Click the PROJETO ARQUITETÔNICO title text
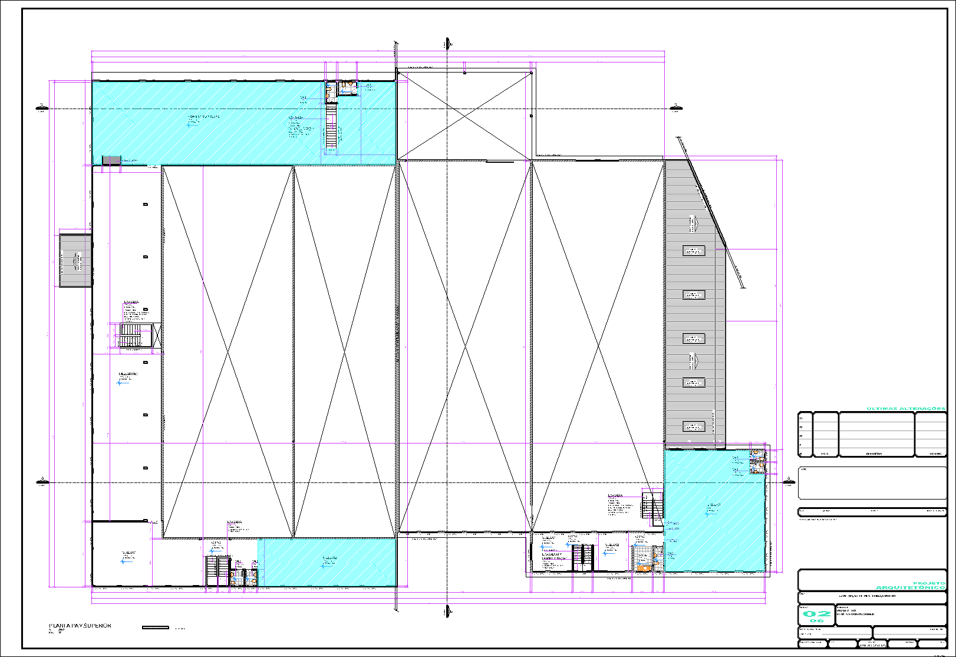The width and height of the screenshot is (956, 657). [911, 586]
